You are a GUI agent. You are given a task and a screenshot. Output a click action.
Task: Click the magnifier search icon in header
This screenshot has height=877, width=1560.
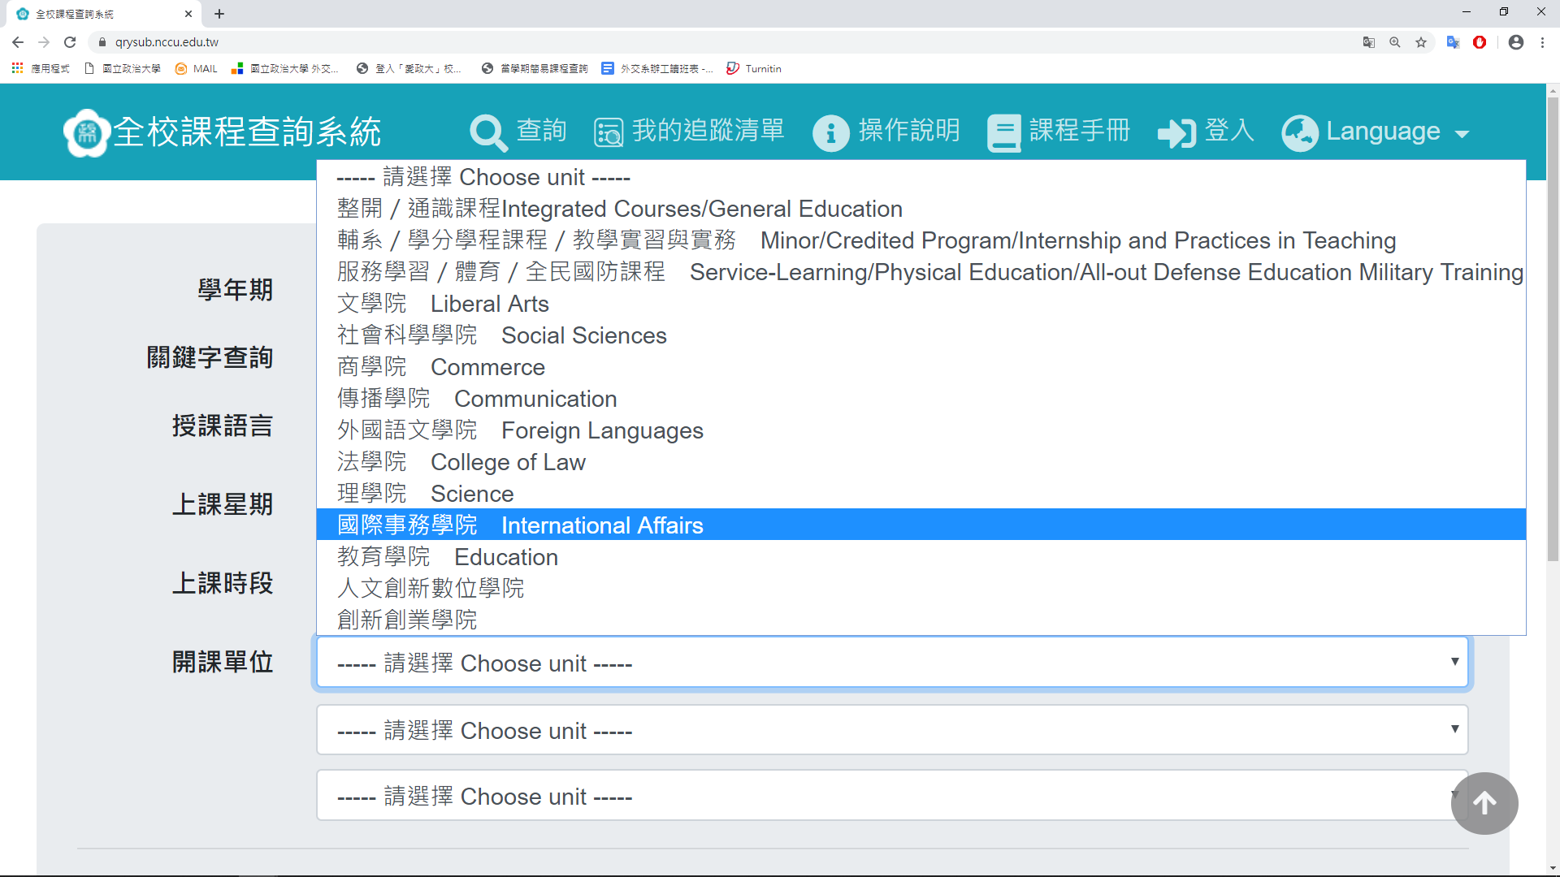[x=488, y=132]
